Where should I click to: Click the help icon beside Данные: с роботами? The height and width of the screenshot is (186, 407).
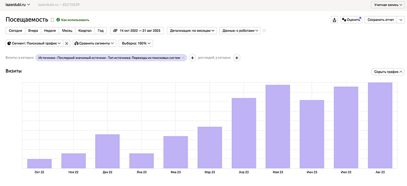265,30
